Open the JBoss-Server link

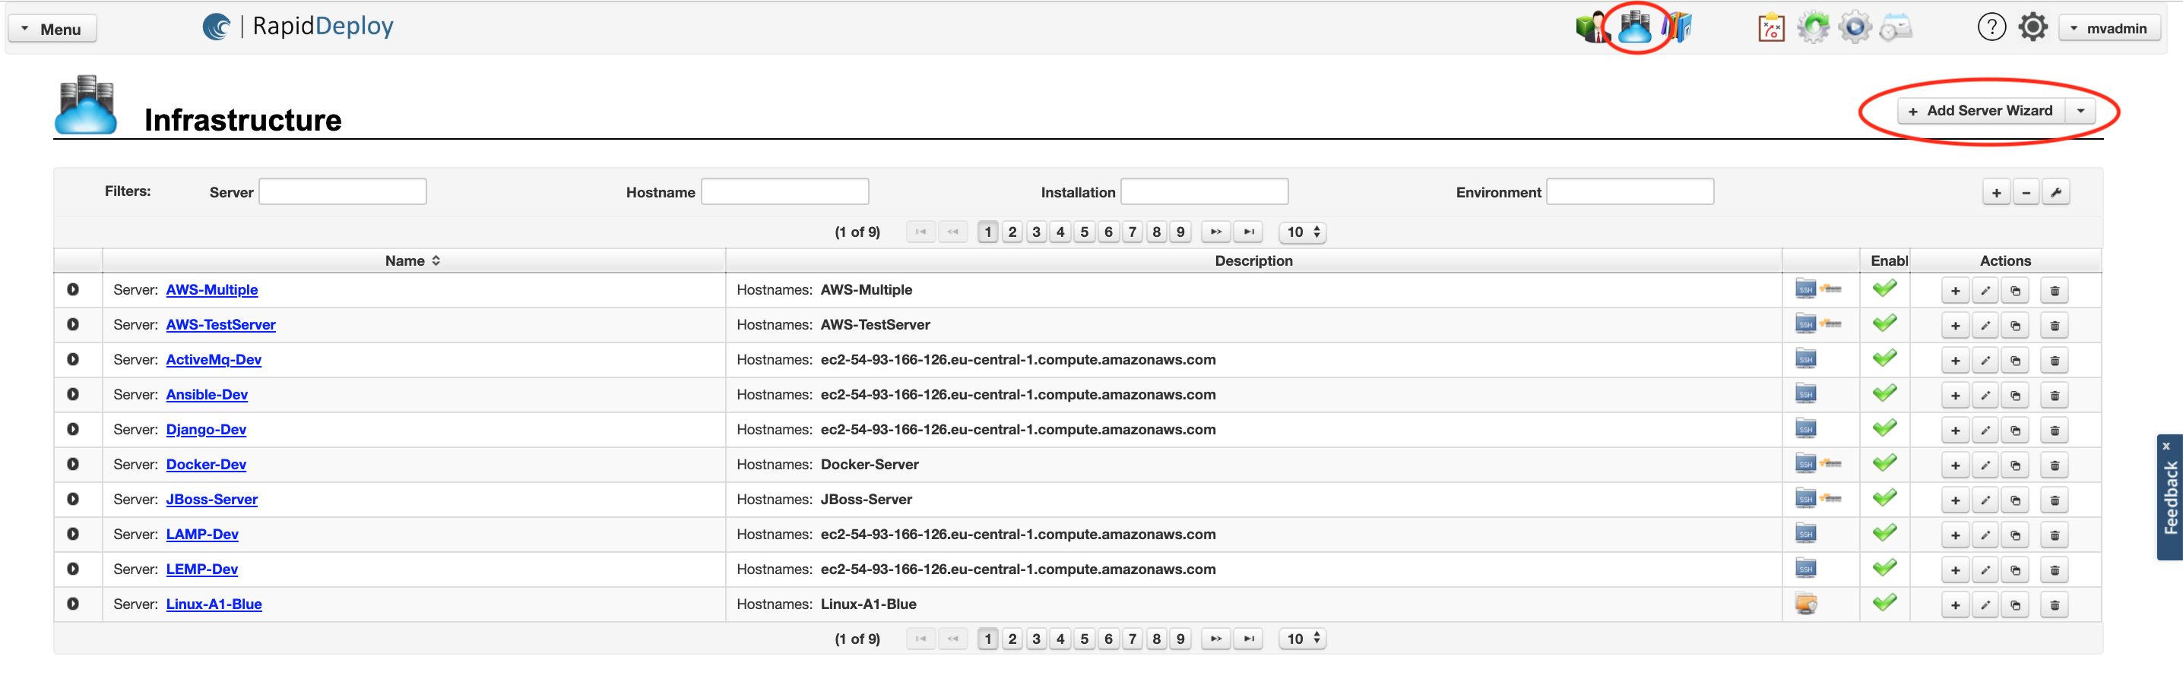click(212, 500)
